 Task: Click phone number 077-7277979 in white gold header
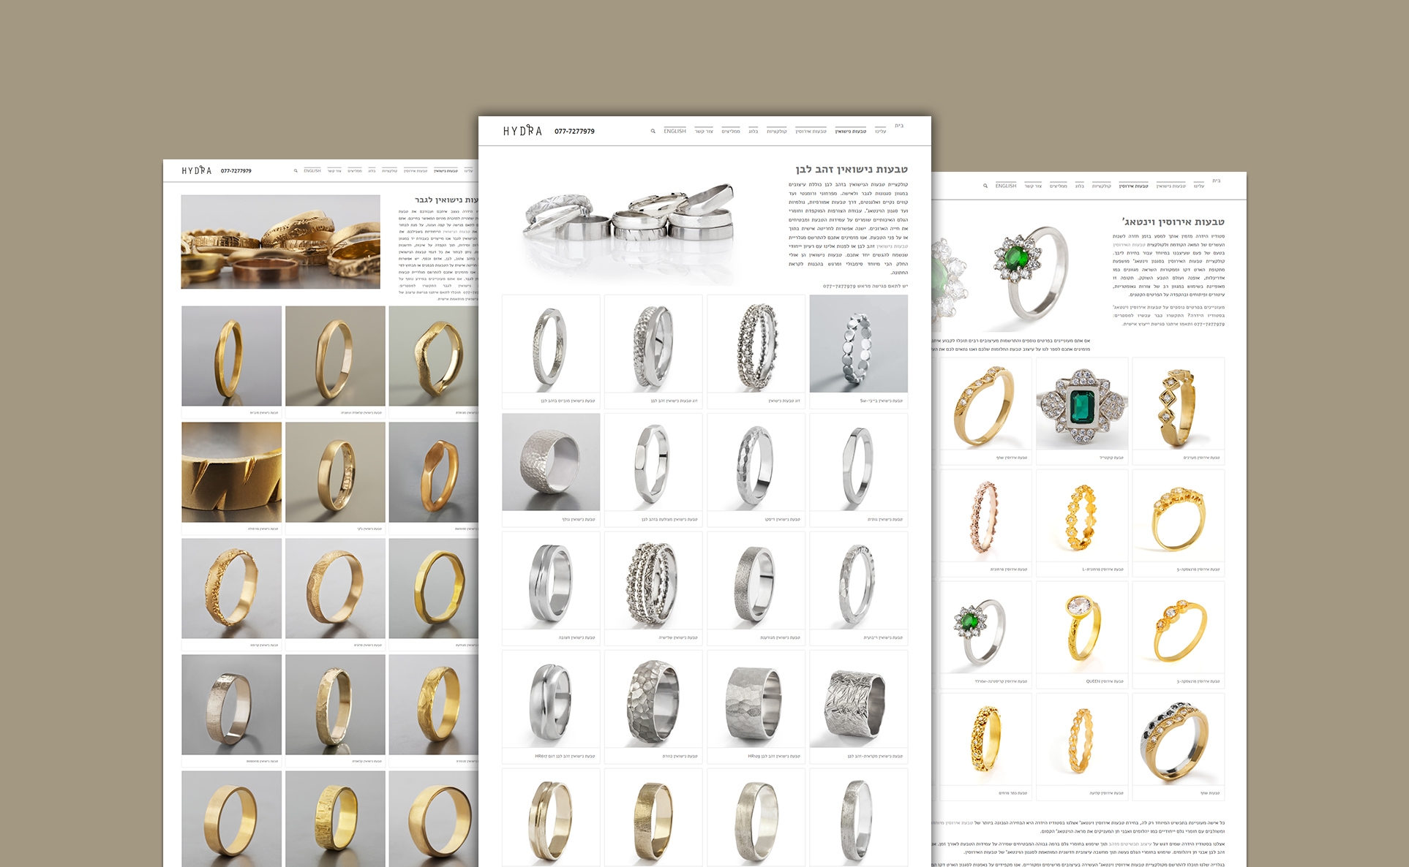pos(574,132)
